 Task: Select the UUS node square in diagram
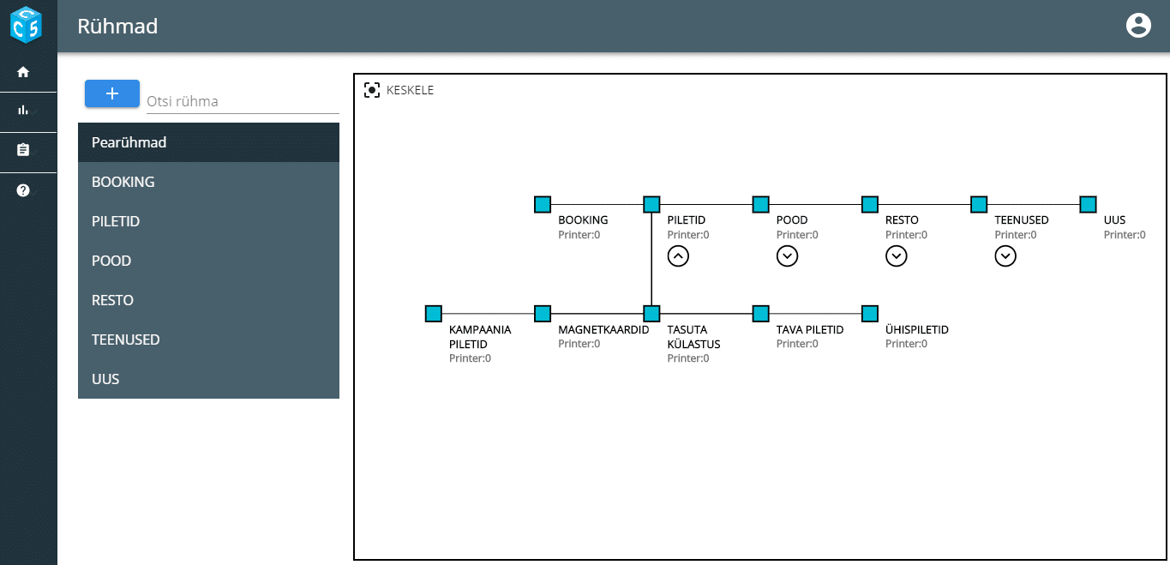tap(1088, 204)
